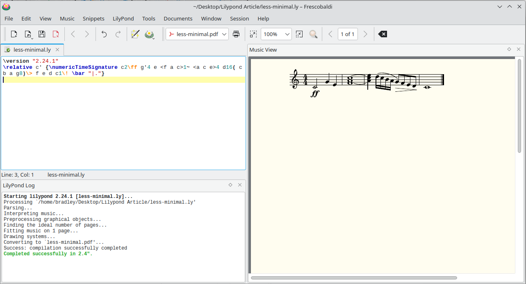
Task: Click the page number field '1 of 1'
Action: tap(348, 34)
